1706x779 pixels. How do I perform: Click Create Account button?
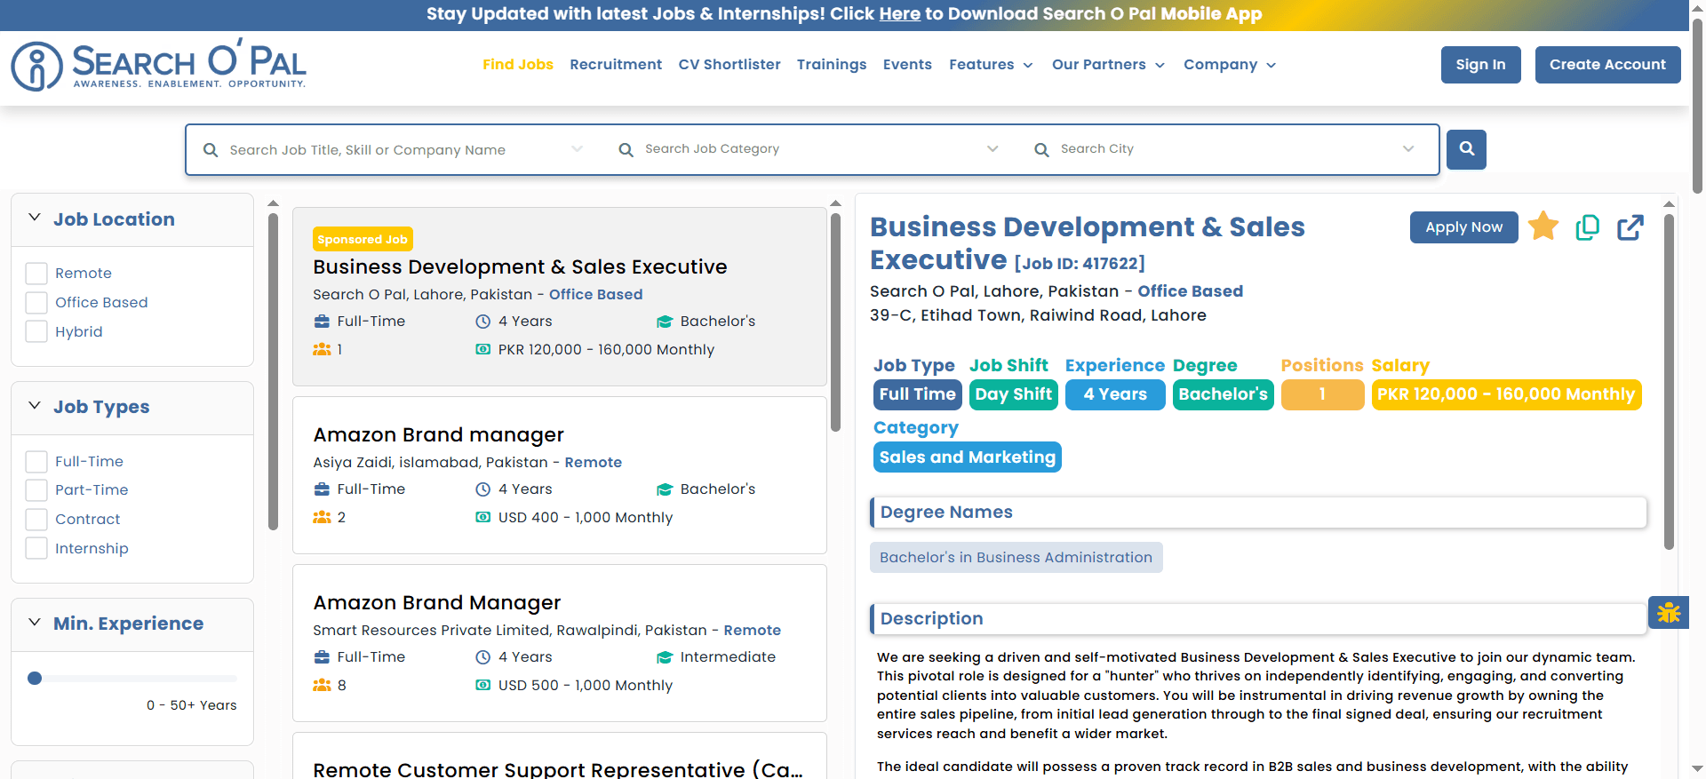click(x=1608, y=65)
